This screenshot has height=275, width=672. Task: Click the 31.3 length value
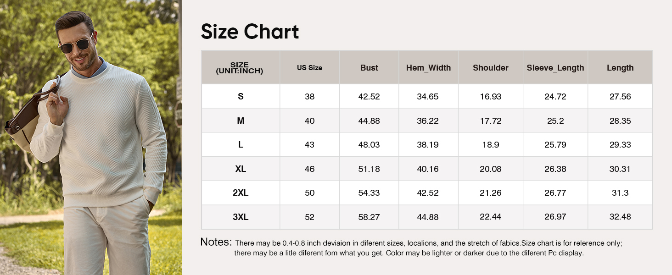point(620,193)
